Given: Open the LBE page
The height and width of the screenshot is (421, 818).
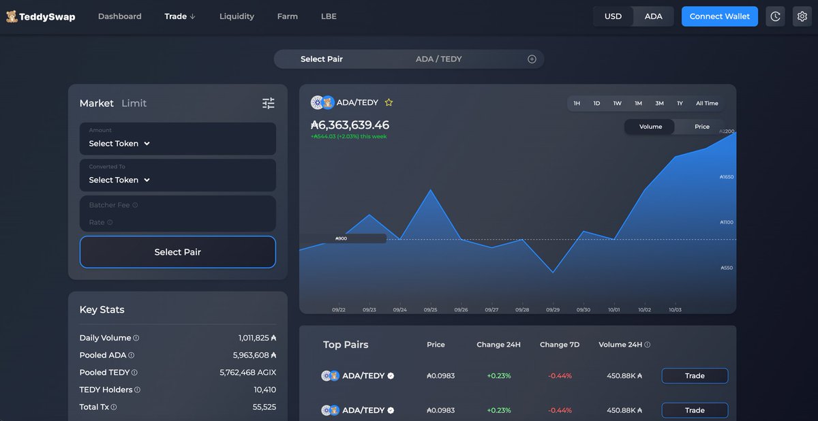Looking at the screenshot, I should [x=329, y=16].
